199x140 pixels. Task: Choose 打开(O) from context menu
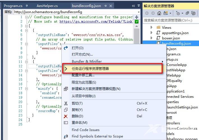(x=78, y=48)
